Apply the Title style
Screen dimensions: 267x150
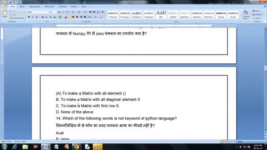click(161, 15)
